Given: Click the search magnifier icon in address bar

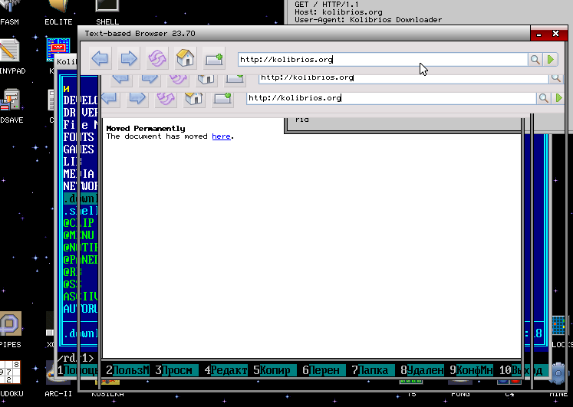Looking at the screenshot, I should (535, 59).
